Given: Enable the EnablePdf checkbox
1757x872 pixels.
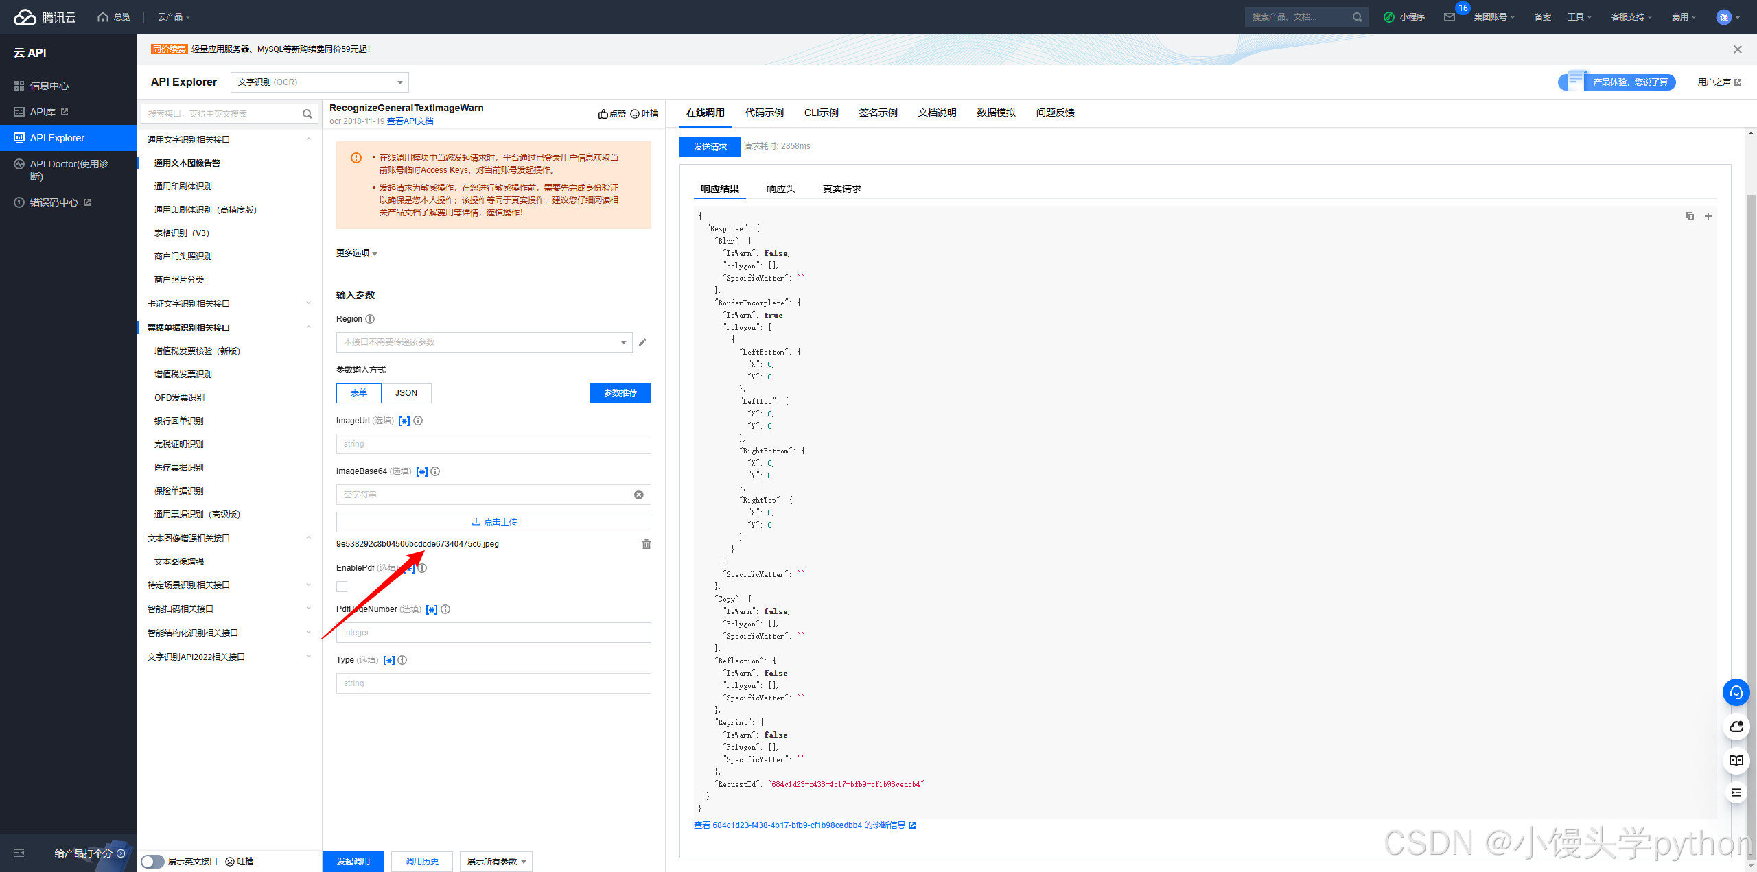Looking at the screenshot, I should [x=342, y=587].
